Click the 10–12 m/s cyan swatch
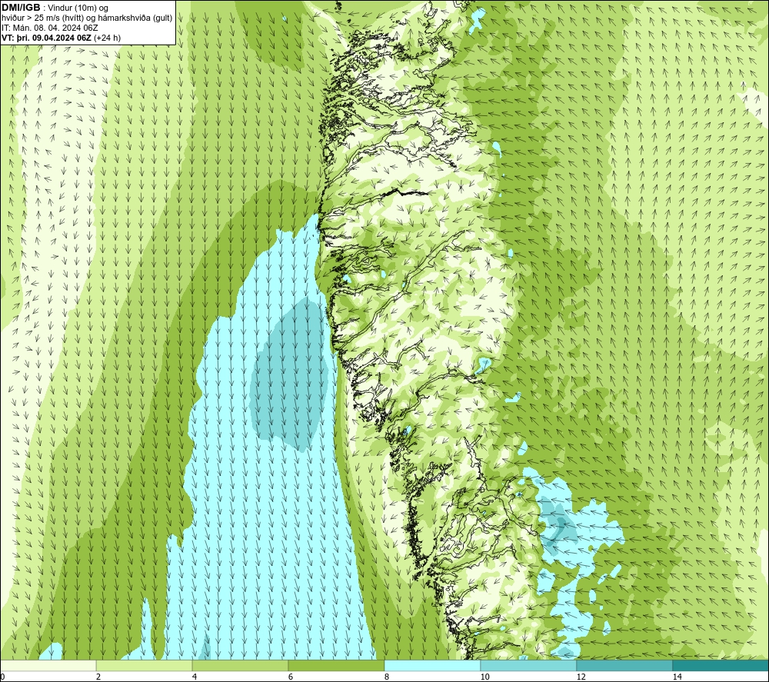Image resolution: width=769 pixels, height=682 pixels. coord(529,665)
